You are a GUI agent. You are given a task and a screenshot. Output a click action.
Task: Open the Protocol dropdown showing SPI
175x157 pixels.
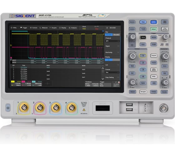pos(112,41)
